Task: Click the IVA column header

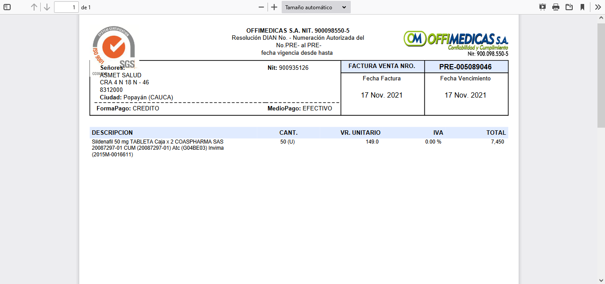Action: click(x=438, y=133)
